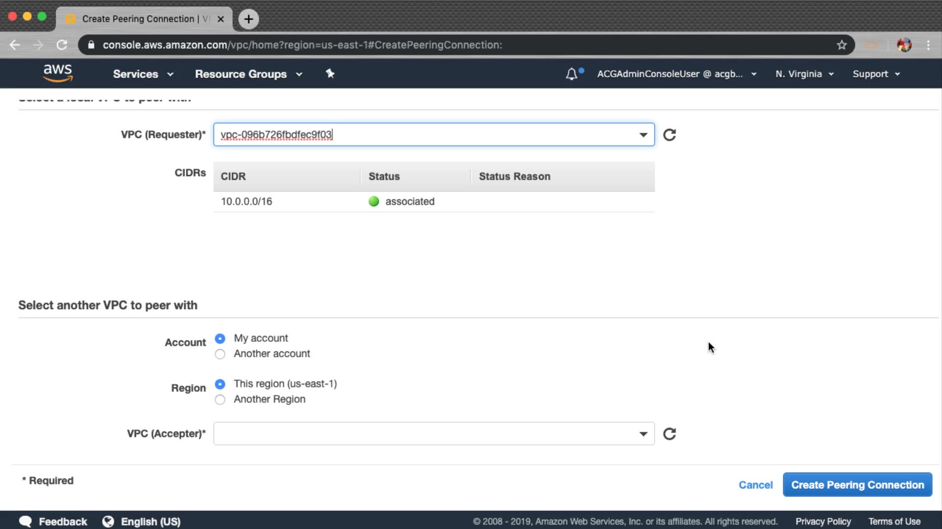Image resolution: width=942 pixels, height=529 pixels.
Task: Open the Resource Groups menu
Action: (x=248, y=74)
